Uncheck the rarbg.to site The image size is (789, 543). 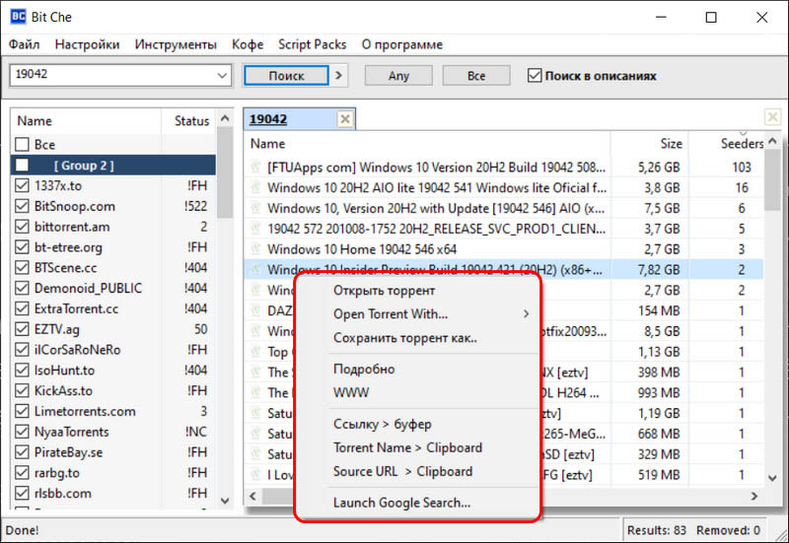click(x=22, y=473)
